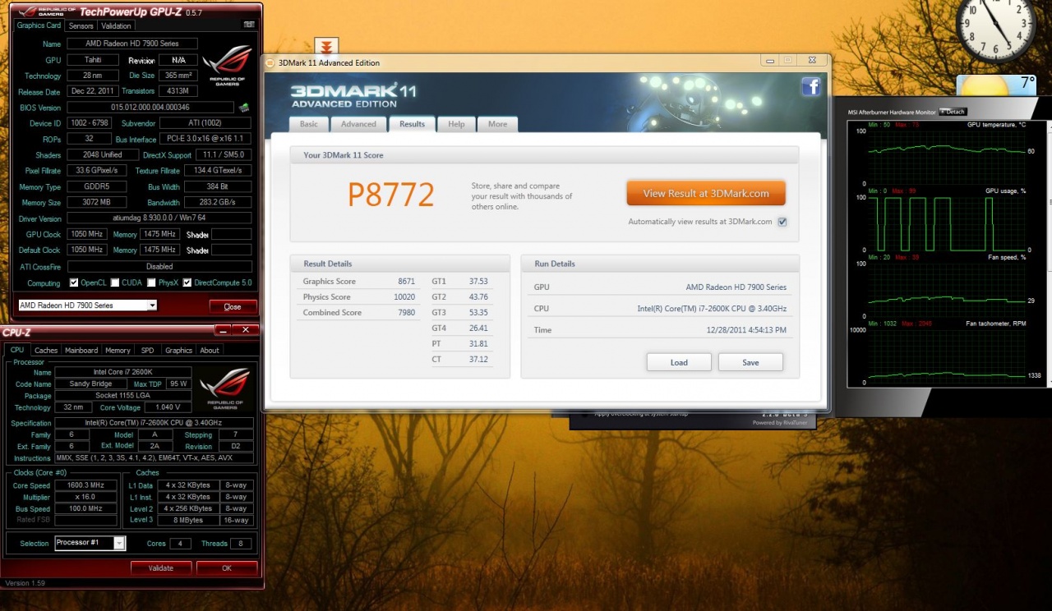Uncheck Automatically view results at 3DMark.com
Viewport: 1052px width, 611px height.
point(782,222)
